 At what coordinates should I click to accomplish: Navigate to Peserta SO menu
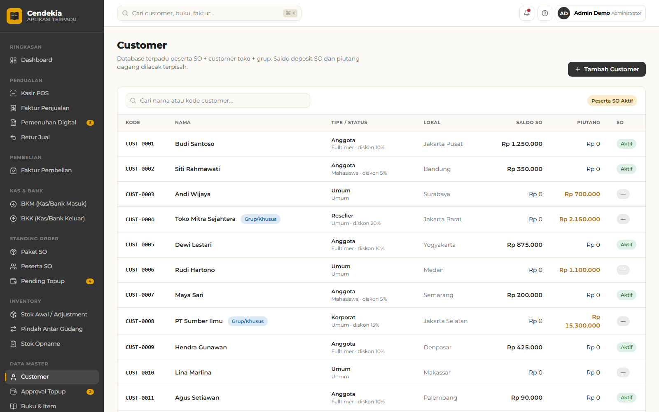click(x=52, y=267)
